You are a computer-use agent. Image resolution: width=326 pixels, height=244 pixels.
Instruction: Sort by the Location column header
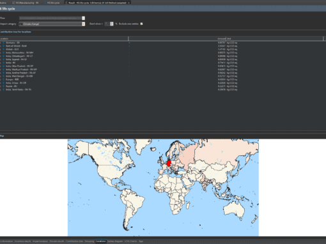coord(64,39)
